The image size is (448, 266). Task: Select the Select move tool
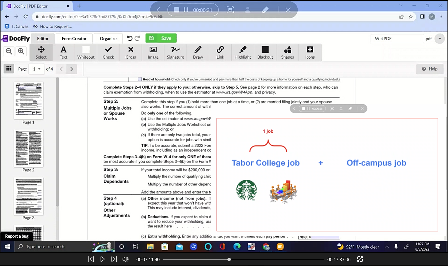pyautogui.click(x=41, y=52)
